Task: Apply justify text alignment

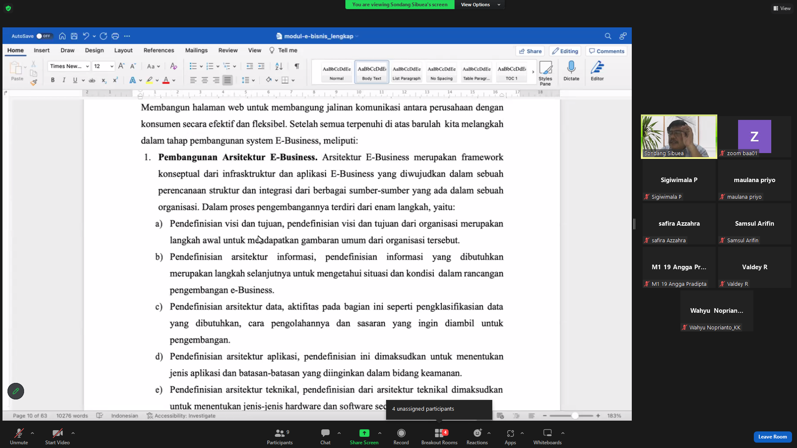Action: click(227, 80)
